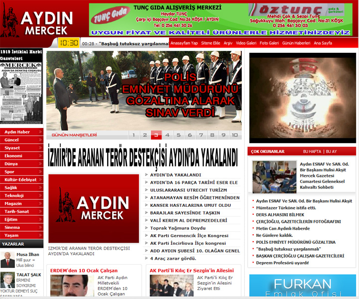The width and height of the screenshot is (359, 299).
Task: Open the Mercek newspaper front page thumbnail
Action: (21, 93)
